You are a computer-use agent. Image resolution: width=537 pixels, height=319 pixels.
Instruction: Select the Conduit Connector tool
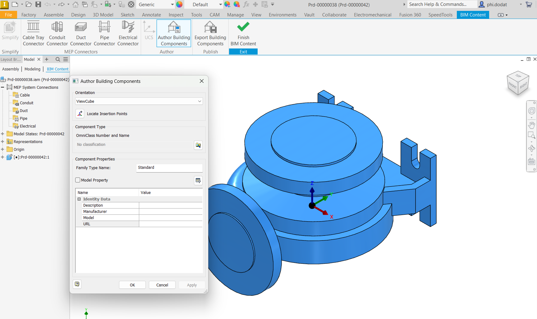pyautogui.click(x=57, y=34)
